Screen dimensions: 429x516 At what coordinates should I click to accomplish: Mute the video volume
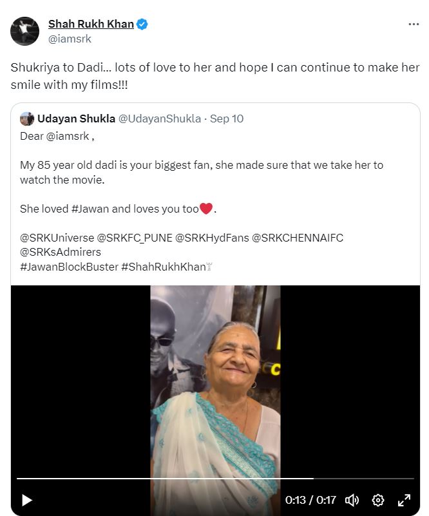coord(352,500)
